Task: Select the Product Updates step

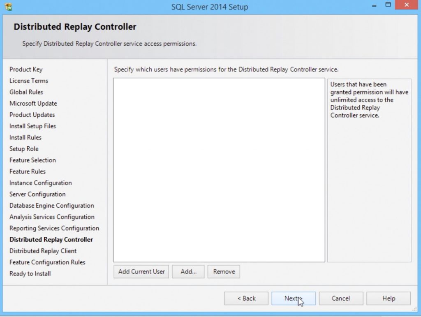Action: coord(32,115)
